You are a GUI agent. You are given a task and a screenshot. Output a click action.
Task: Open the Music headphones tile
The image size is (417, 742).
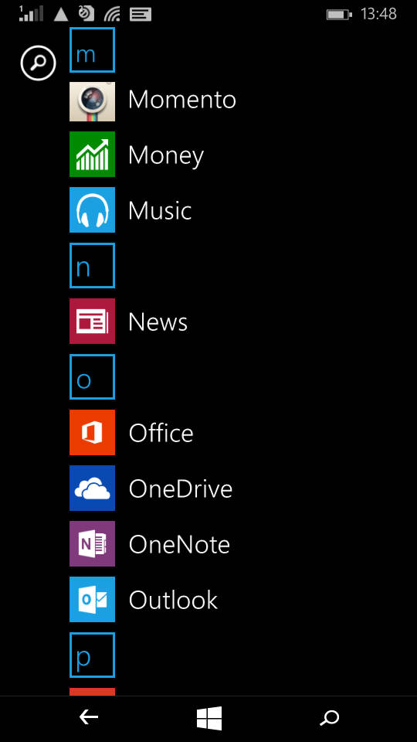[x=92, y=209]
